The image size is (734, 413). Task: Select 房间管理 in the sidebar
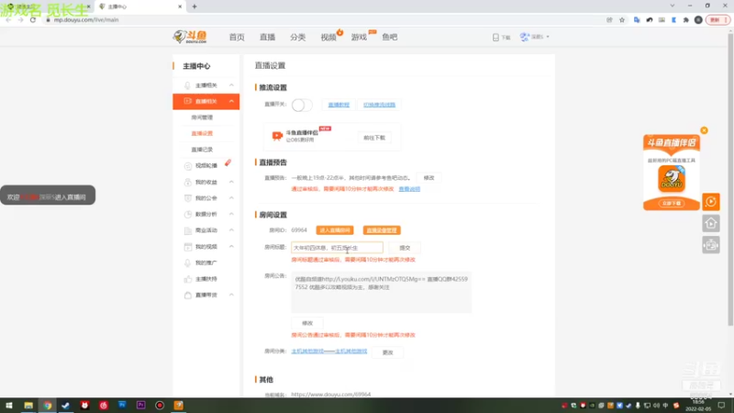pyautogui.click(x=202, y=117)
